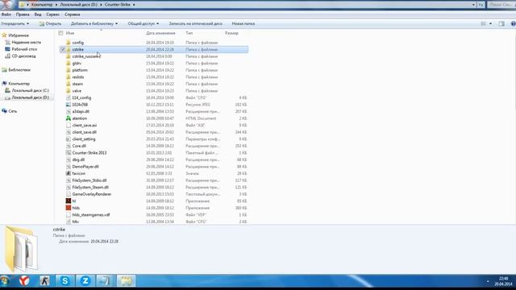Toggle the select-all checkbox in header
516x290 pixels.
click(x=60, y=33)
